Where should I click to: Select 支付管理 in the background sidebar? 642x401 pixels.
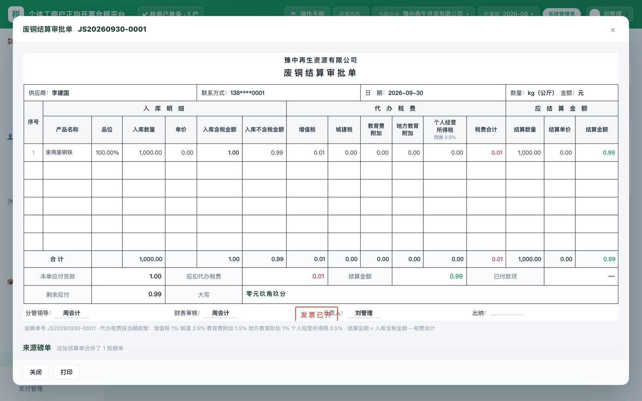pos(31,389)
